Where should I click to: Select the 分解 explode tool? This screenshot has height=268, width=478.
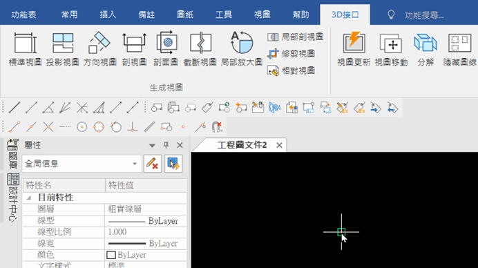coord(426,49)
